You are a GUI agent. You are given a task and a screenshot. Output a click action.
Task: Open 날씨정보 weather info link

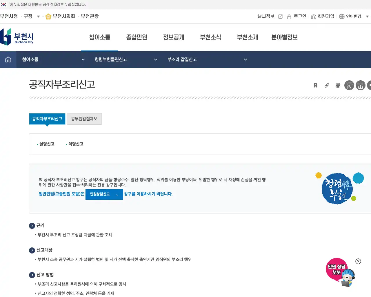pos(266,17)
